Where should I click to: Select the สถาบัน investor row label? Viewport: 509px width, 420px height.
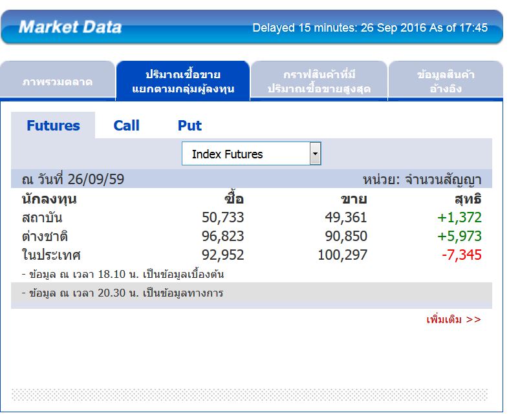pos(42,218)
